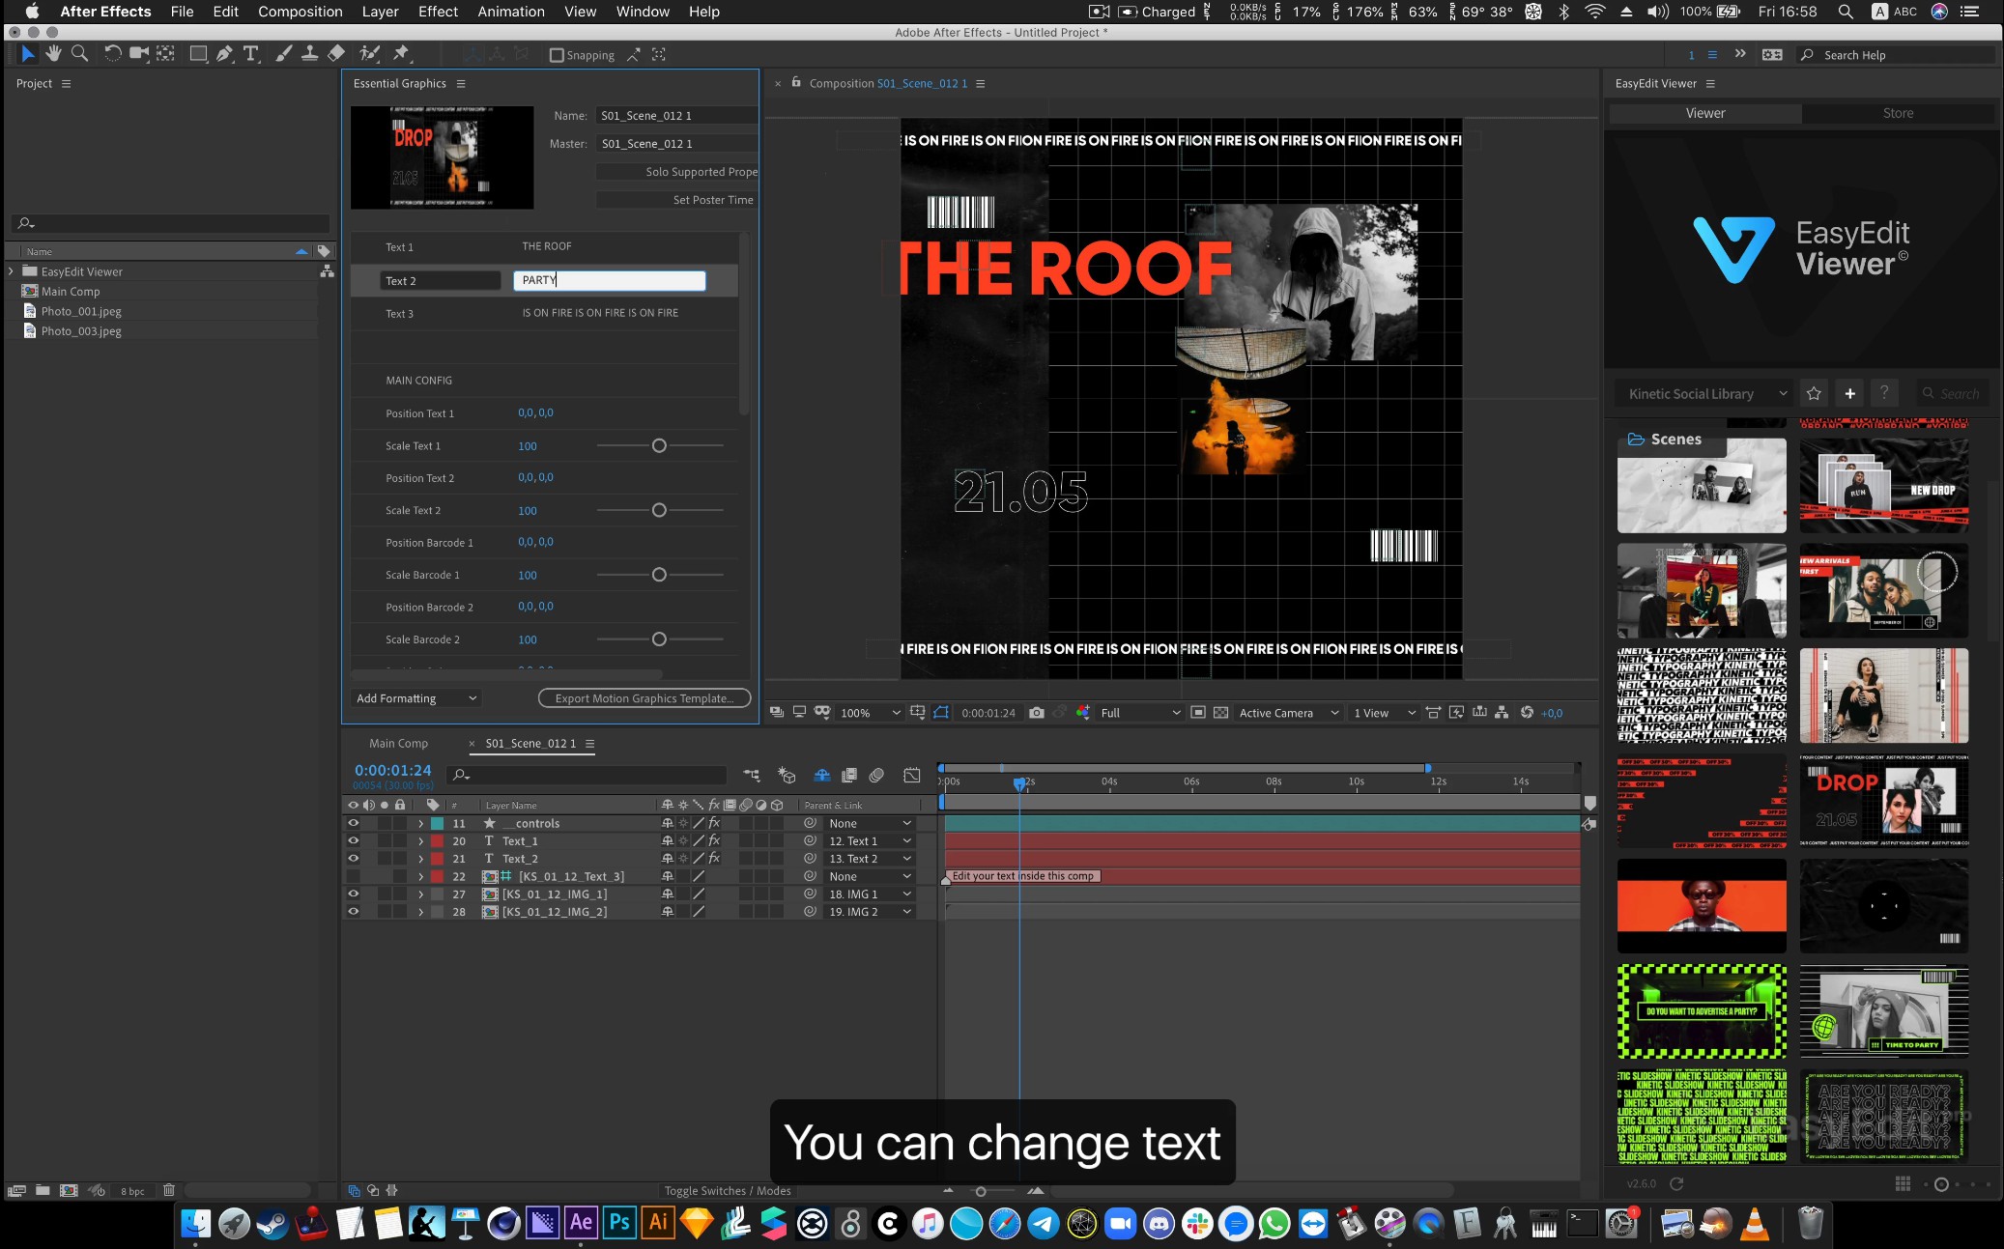Click frame blending icon in timeline

pyautogui.click(x=849, y=775)
